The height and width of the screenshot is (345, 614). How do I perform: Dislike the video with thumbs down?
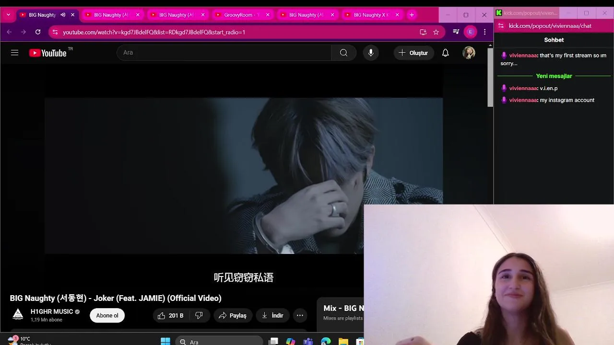point(199,315)
